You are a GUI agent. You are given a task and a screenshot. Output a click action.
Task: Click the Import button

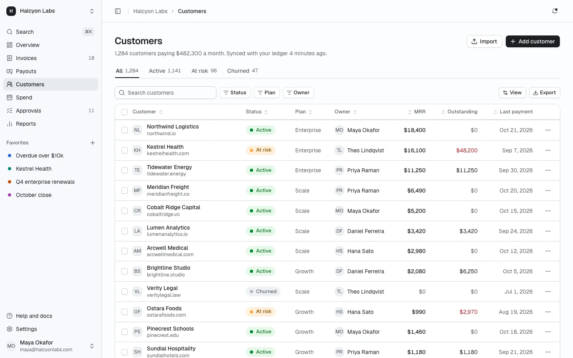tap(484, 41)
